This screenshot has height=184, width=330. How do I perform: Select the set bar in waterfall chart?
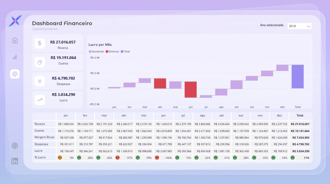[236, 85]
